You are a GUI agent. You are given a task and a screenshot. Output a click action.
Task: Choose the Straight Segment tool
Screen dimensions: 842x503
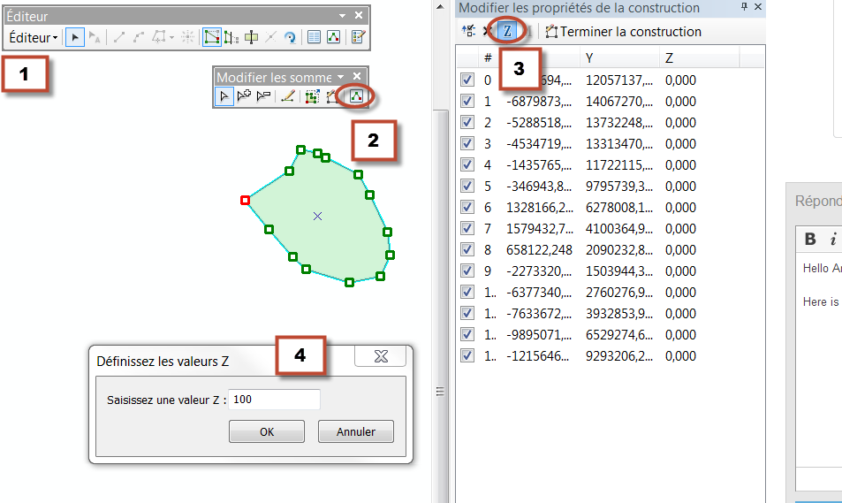pos(119,37)
